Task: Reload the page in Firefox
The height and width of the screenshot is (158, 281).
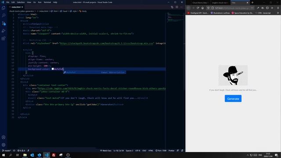Action: [x=198, y=8]
